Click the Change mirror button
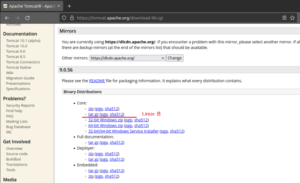This screenshot has width=300, height=183. coord(175,58)
